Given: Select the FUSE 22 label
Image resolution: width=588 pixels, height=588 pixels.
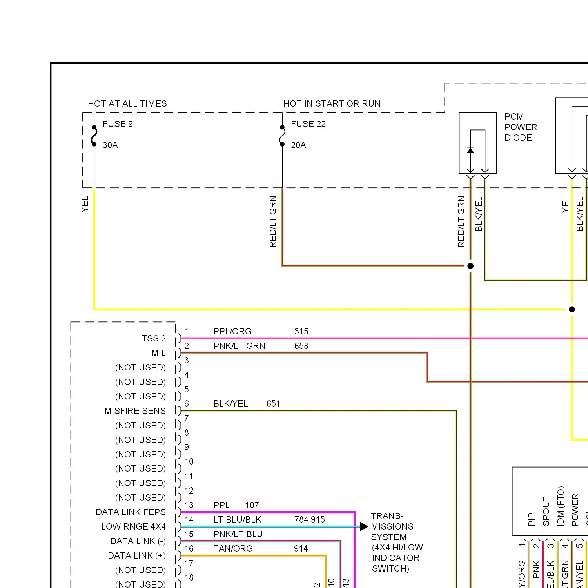Looking at the screenshot, I should click(x=308, y=124).
